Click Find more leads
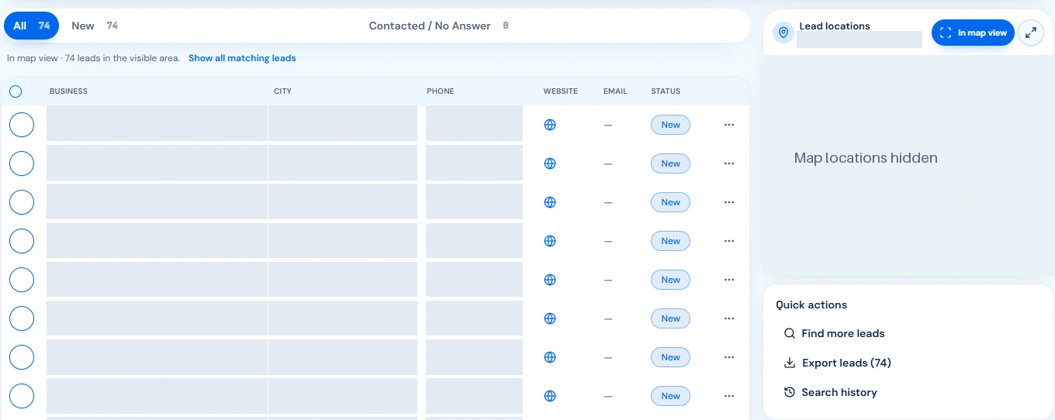The width and height of the screenshot is (1055, 420). click(842, 333)
